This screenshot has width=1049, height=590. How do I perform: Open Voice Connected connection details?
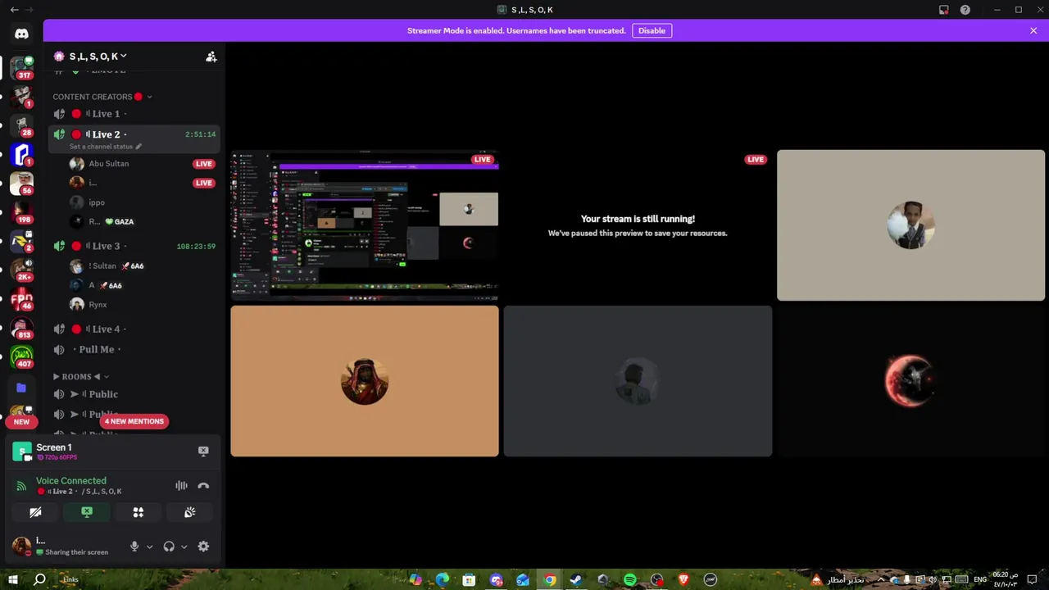pos(71,481)
